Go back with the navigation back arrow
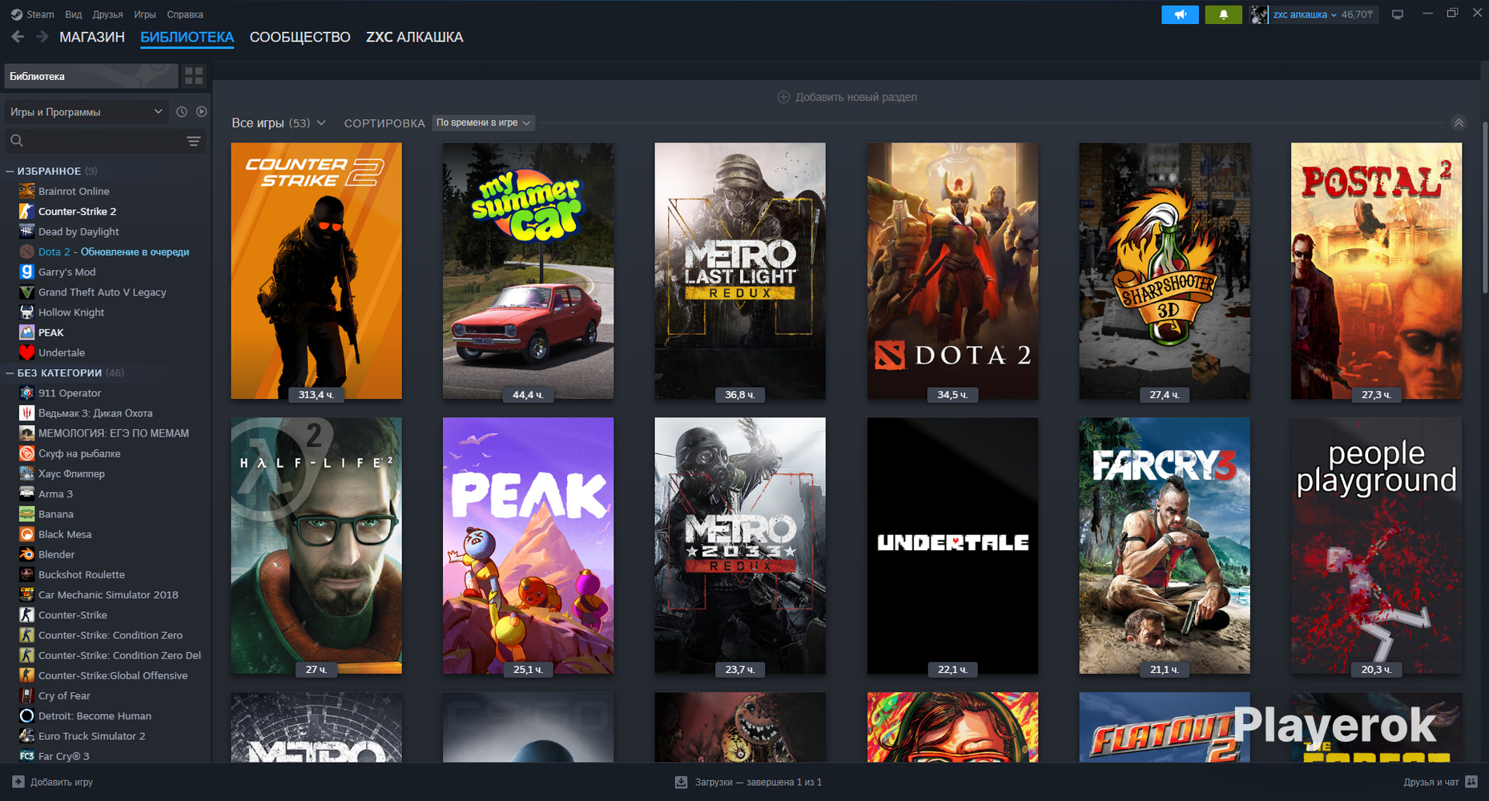The image size is (1489, 801). coord(18,37)
